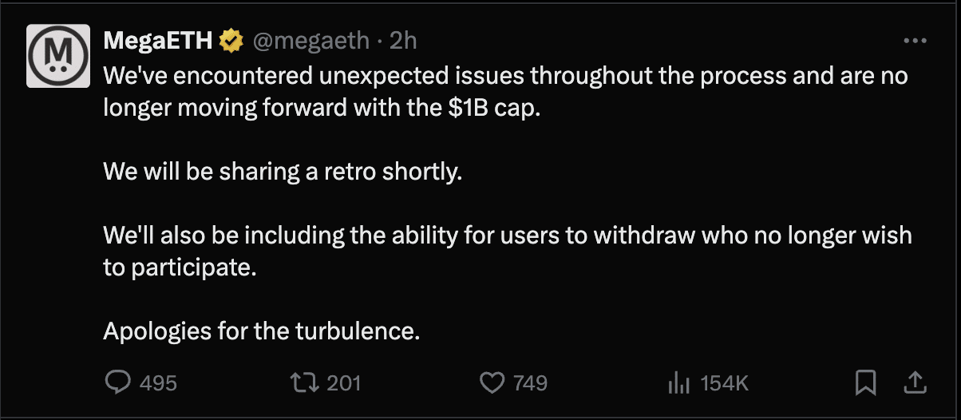
Task: Bookmark this MegaETH post
Action: (x=865, y=383)
